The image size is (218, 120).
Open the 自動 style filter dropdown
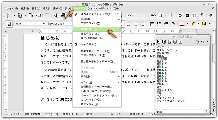(182, 112)
